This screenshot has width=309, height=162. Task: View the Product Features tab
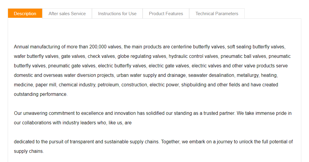(x=166, y=14)
